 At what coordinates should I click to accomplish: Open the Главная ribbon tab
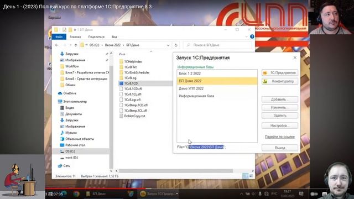click(75, 37)
